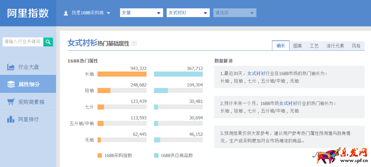Open the disabled 请选择 dropdown
The image size is (371, 167).
tap(235, 13)
